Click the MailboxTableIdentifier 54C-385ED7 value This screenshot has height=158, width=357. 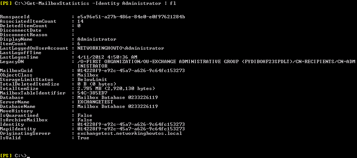(x=92, y=93)
